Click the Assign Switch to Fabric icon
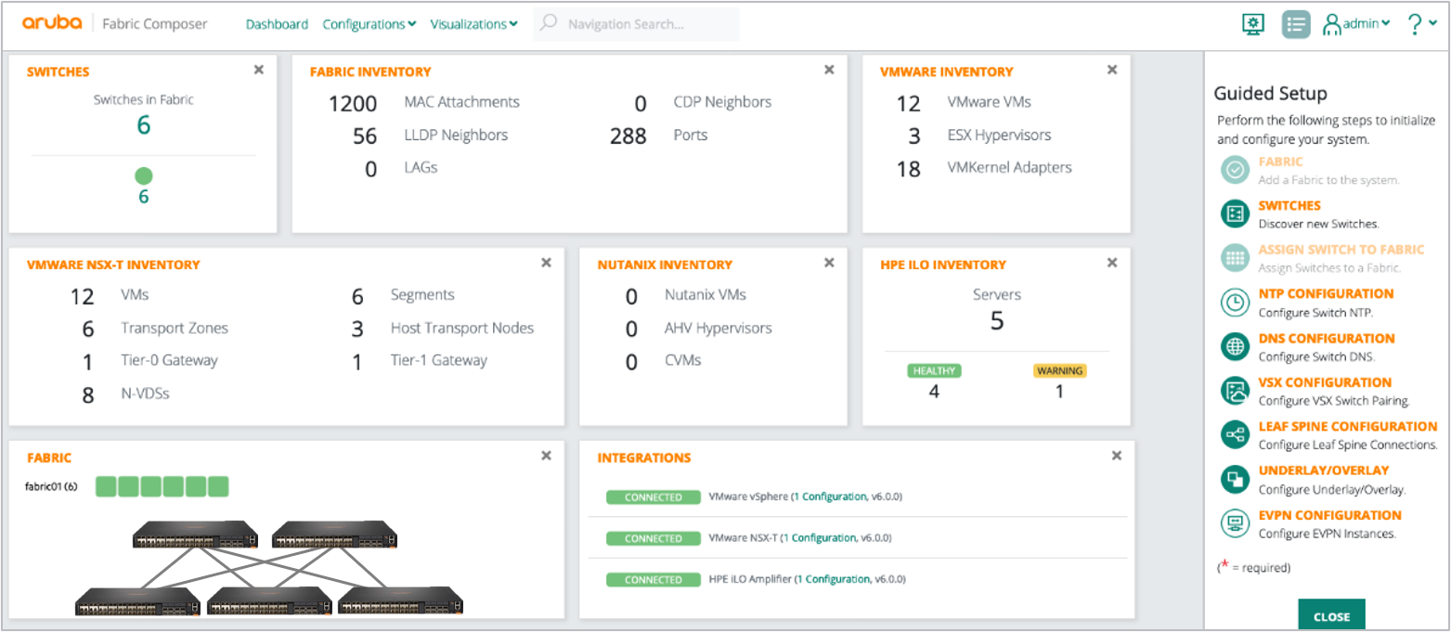 pos(1235,258)
